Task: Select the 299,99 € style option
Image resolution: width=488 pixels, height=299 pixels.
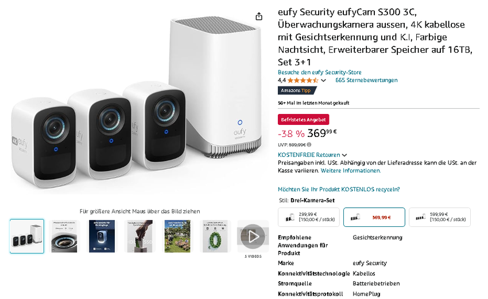Action: (308, 217)
